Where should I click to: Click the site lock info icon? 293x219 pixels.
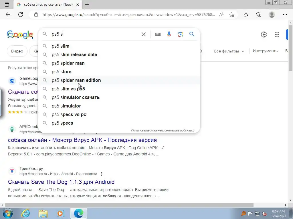tap(36, 15)
